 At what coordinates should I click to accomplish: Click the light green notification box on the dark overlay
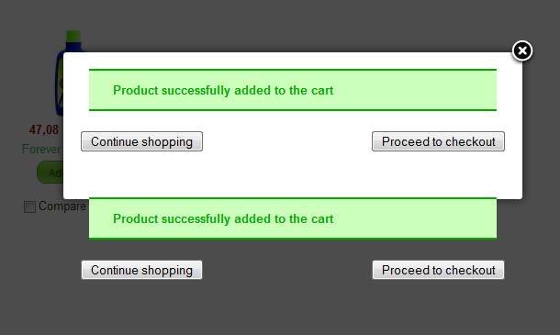pyautogui.click(x=293, y=218)
